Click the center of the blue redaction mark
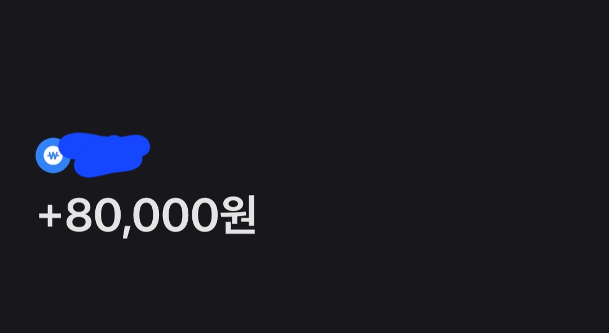609x333 pixels. (x=104, y=154)
